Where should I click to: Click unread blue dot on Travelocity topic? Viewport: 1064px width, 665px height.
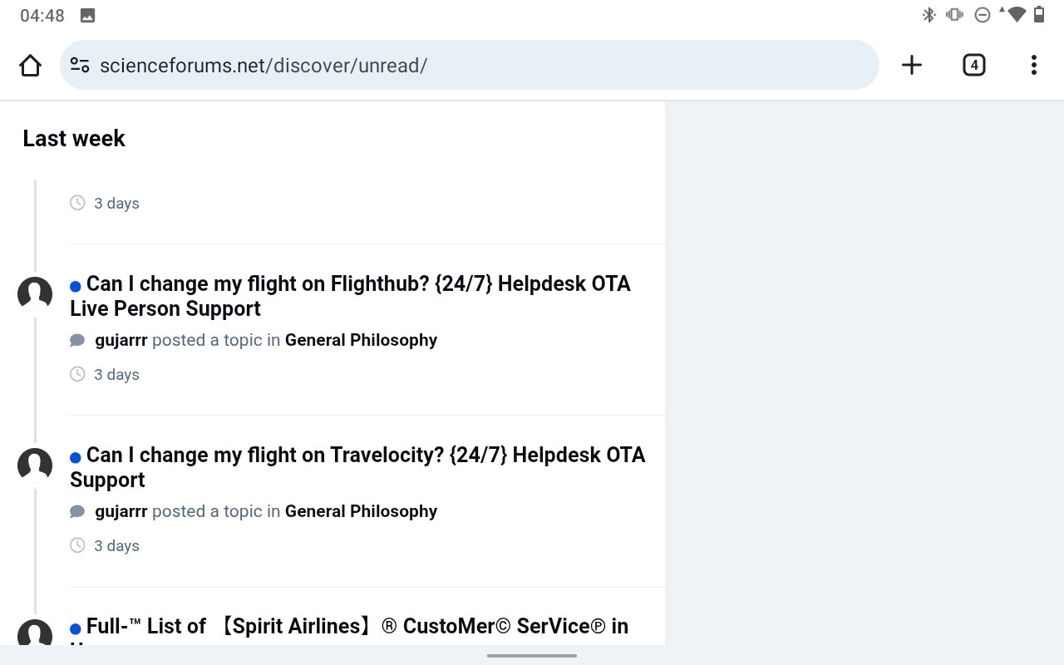76,458
